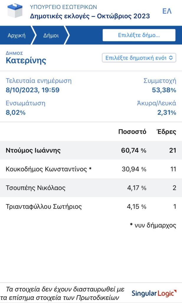Click the Ποσοστό column header

(132, 132)
